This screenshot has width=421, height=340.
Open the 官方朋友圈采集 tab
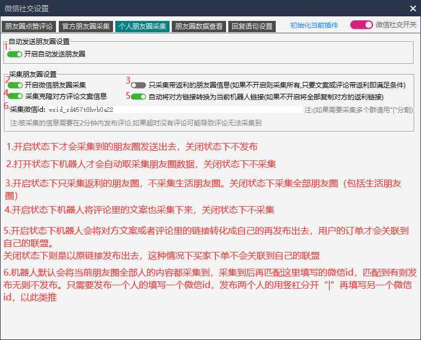[x=85, y=26]
